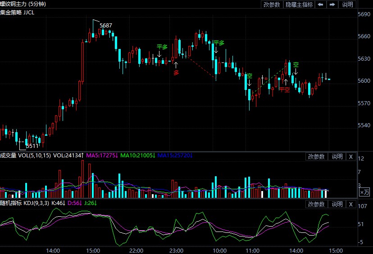This screenshot has width=373, height=254.
Task: Click the 5630 price axis label
Action: (x=364, y=58)
